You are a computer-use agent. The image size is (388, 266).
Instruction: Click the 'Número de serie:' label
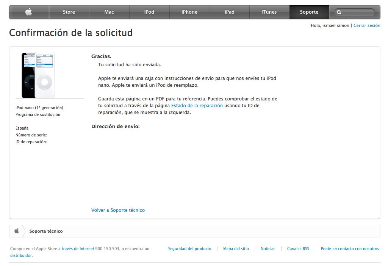click(x=31, y=135)
